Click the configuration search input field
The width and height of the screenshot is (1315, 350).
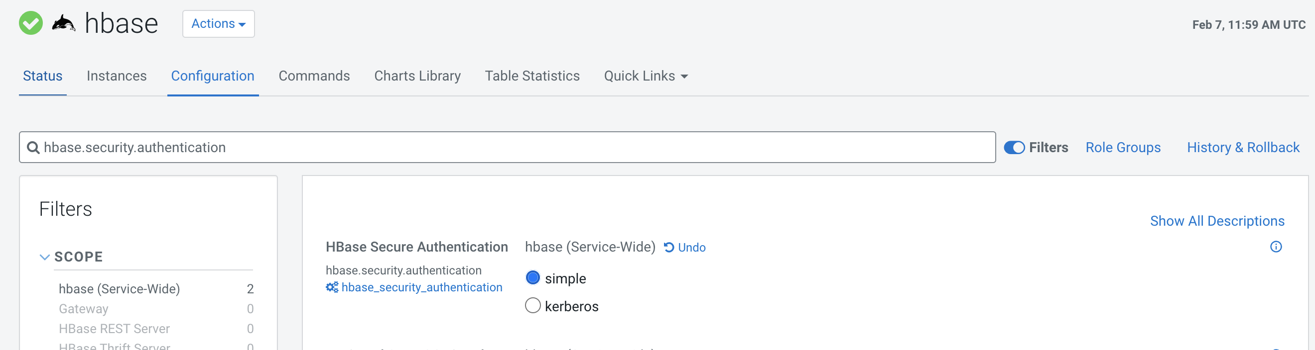tap(511, 148)
